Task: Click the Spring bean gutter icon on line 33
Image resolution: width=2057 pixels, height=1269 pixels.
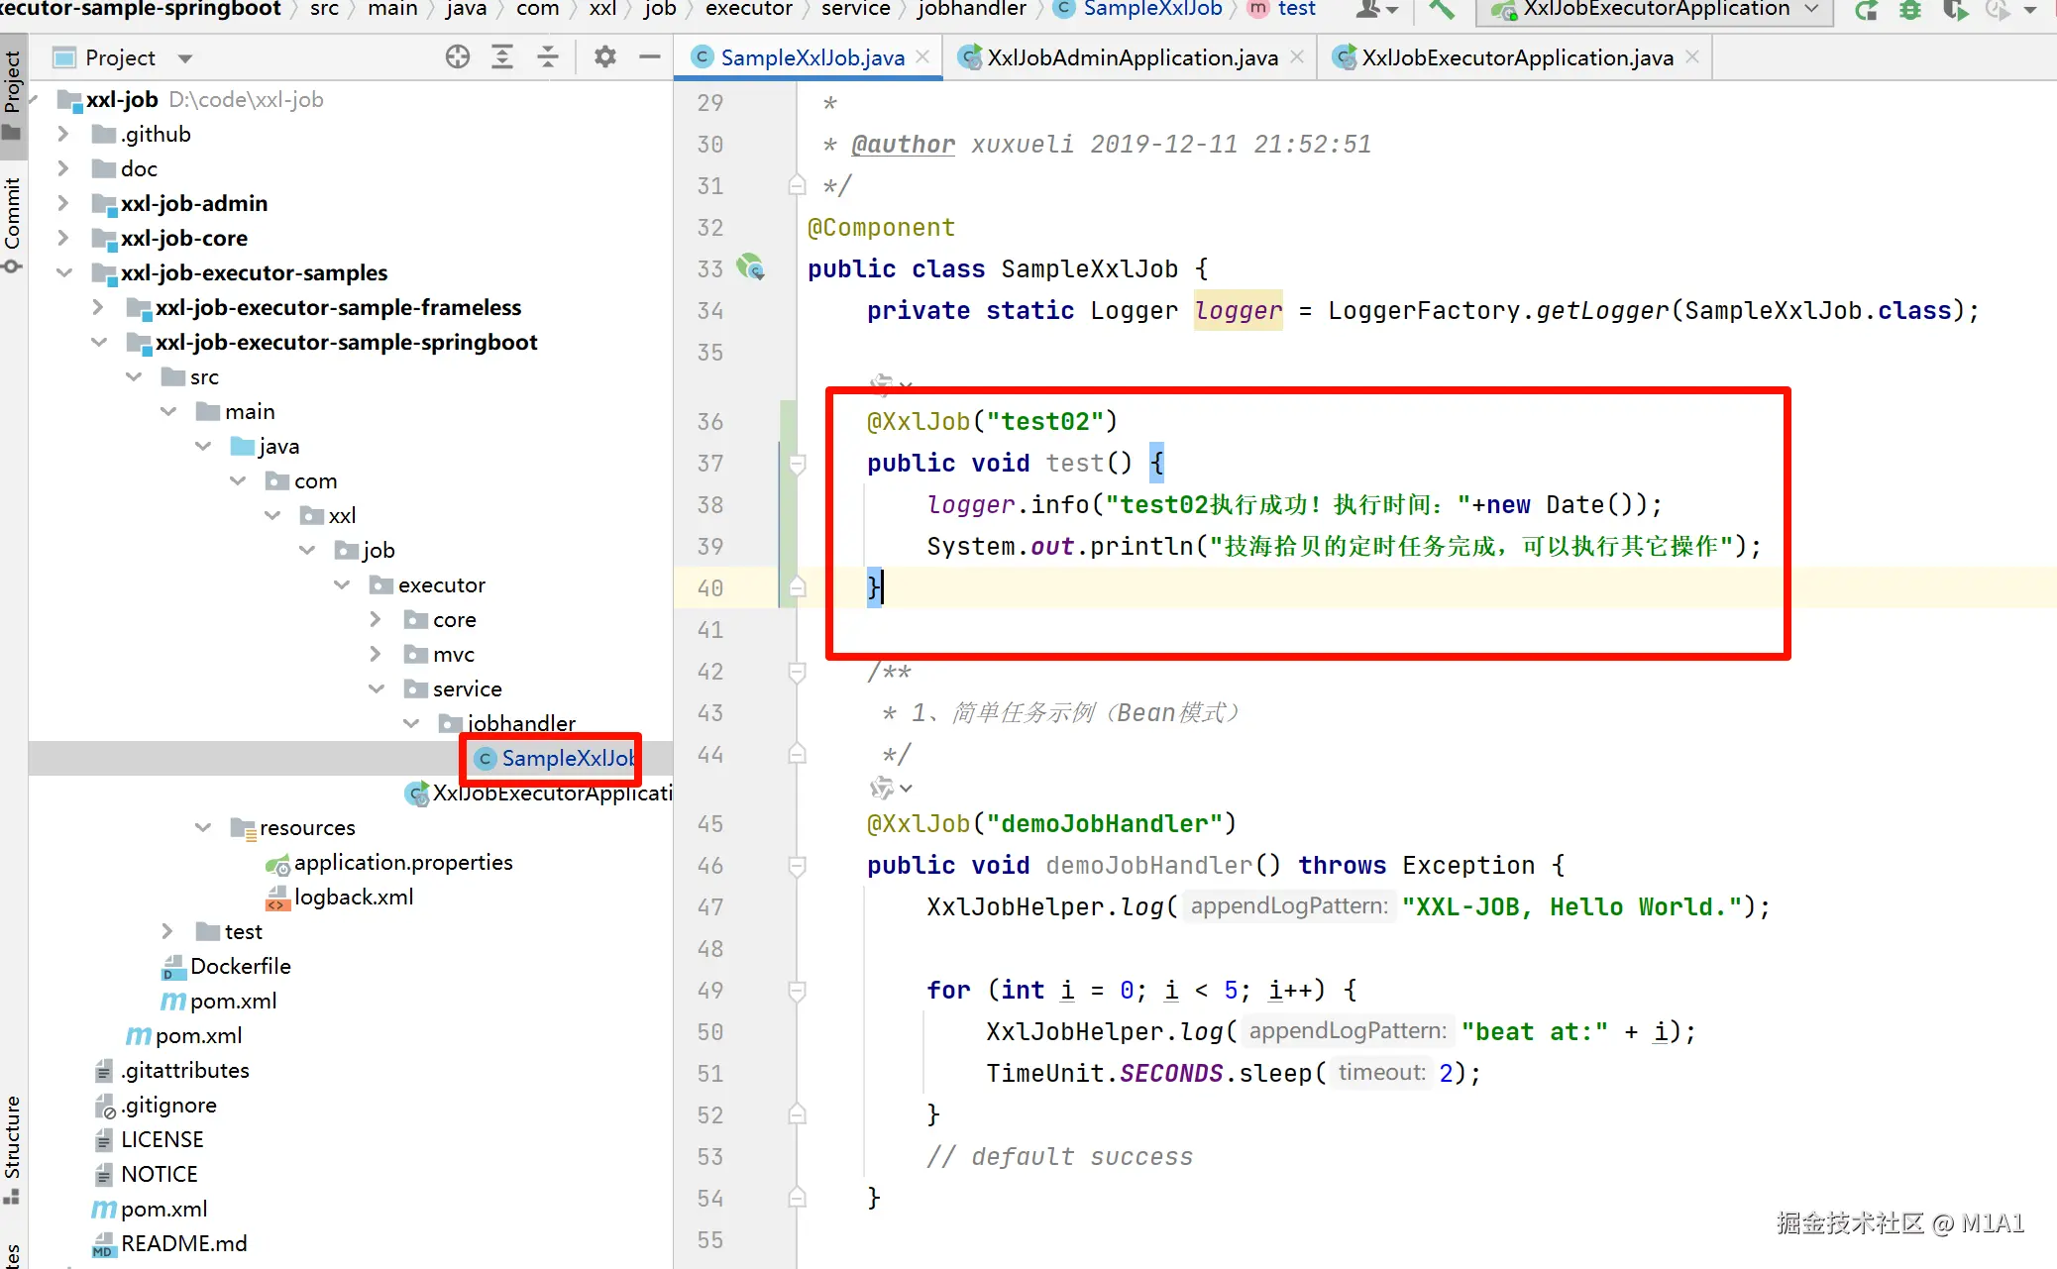Action: point(751,267)
